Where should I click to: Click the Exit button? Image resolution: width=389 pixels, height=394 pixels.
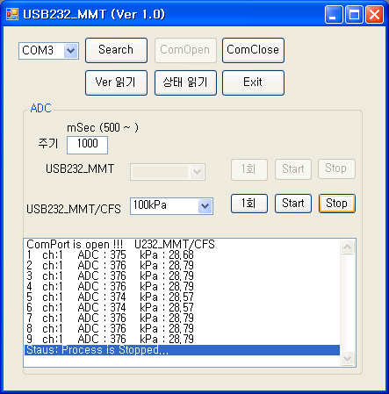253,82
